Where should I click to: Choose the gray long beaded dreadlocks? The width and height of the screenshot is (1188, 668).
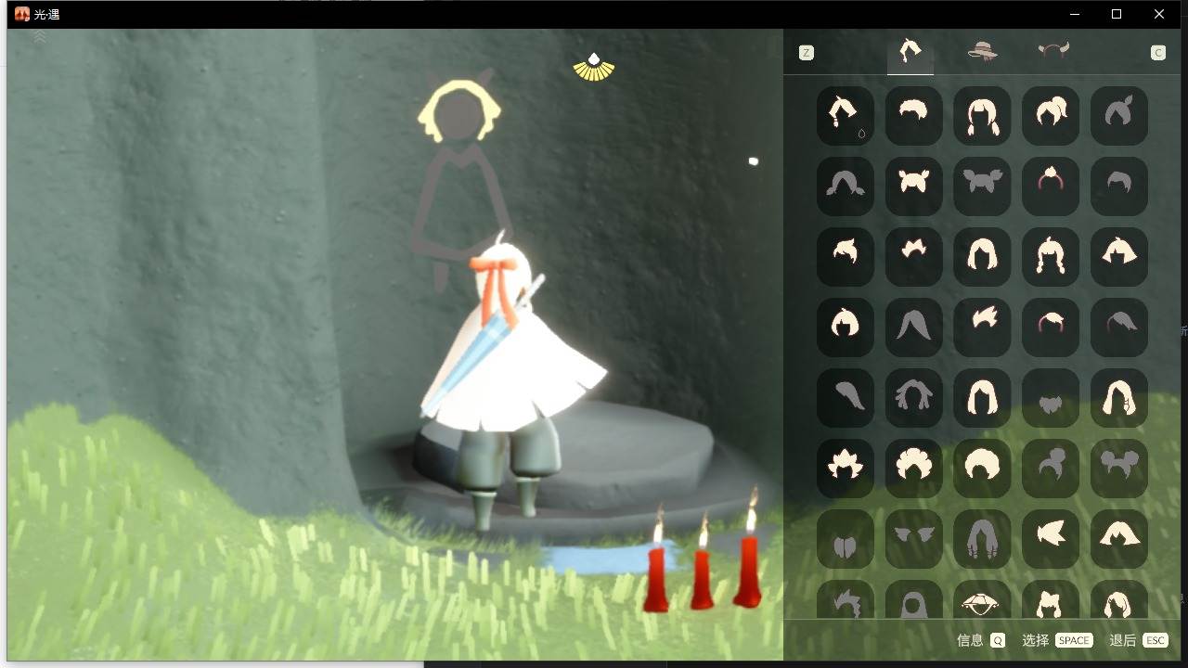click(982, 539)
